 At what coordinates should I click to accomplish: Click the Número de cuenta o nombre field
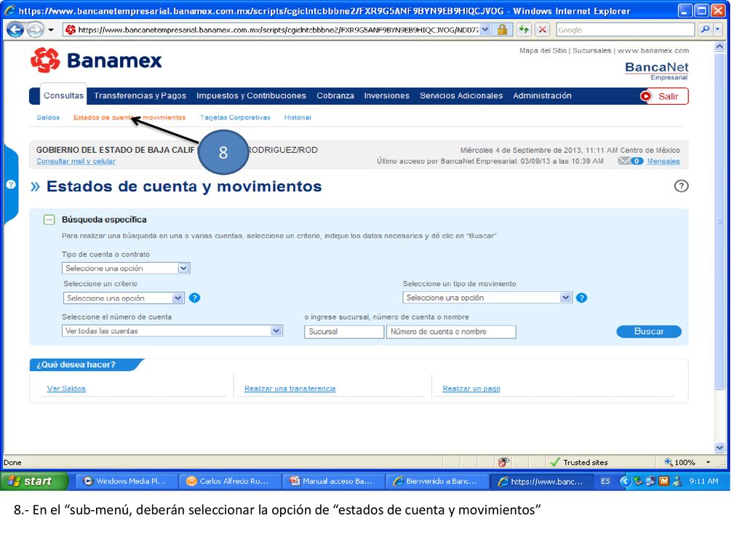(x=451, y=332)
